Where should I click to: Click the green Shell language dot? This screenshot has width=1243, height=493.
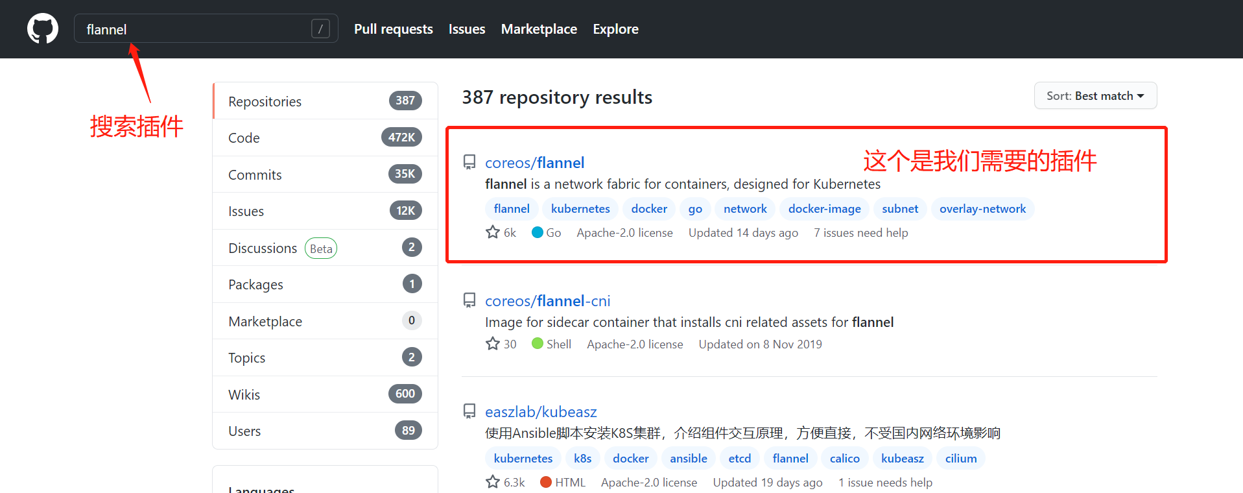(x=537, y=344)
